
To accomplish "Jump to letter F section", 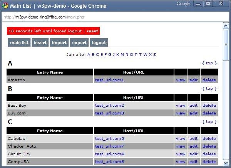I will coord(105,55).
